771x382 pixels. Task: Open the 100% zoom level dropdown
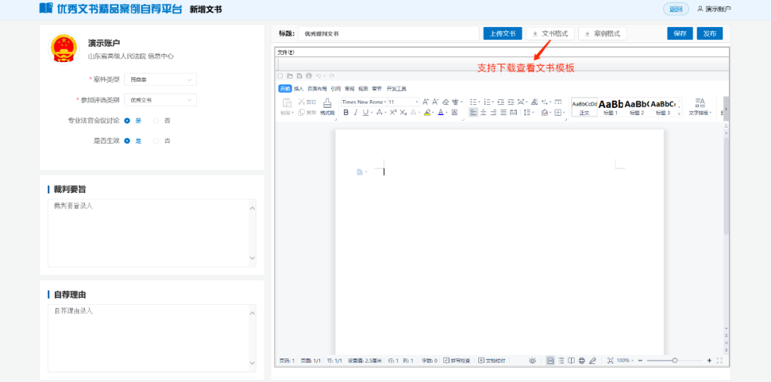pos(625,361)
